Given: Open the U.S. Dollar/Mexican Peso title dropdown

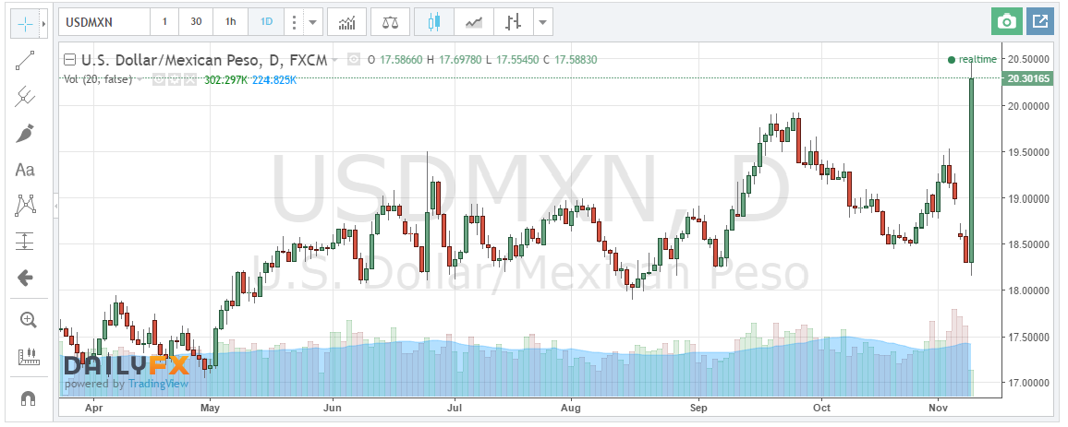Looking at the screenshot, I should pyautogui.click(x=335, y=60).
